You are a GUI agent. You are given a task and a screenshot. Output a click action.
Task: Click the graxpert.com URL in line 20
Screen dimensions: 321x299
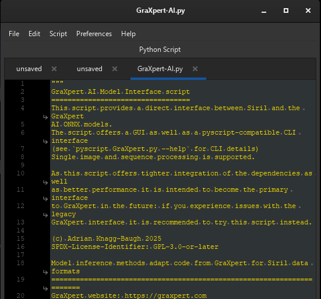click(165, 296)
